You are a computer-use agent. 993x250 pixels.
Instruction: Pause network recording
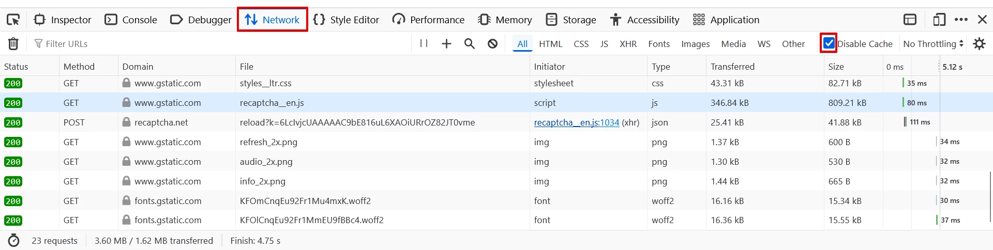click(x=424, y=44)
